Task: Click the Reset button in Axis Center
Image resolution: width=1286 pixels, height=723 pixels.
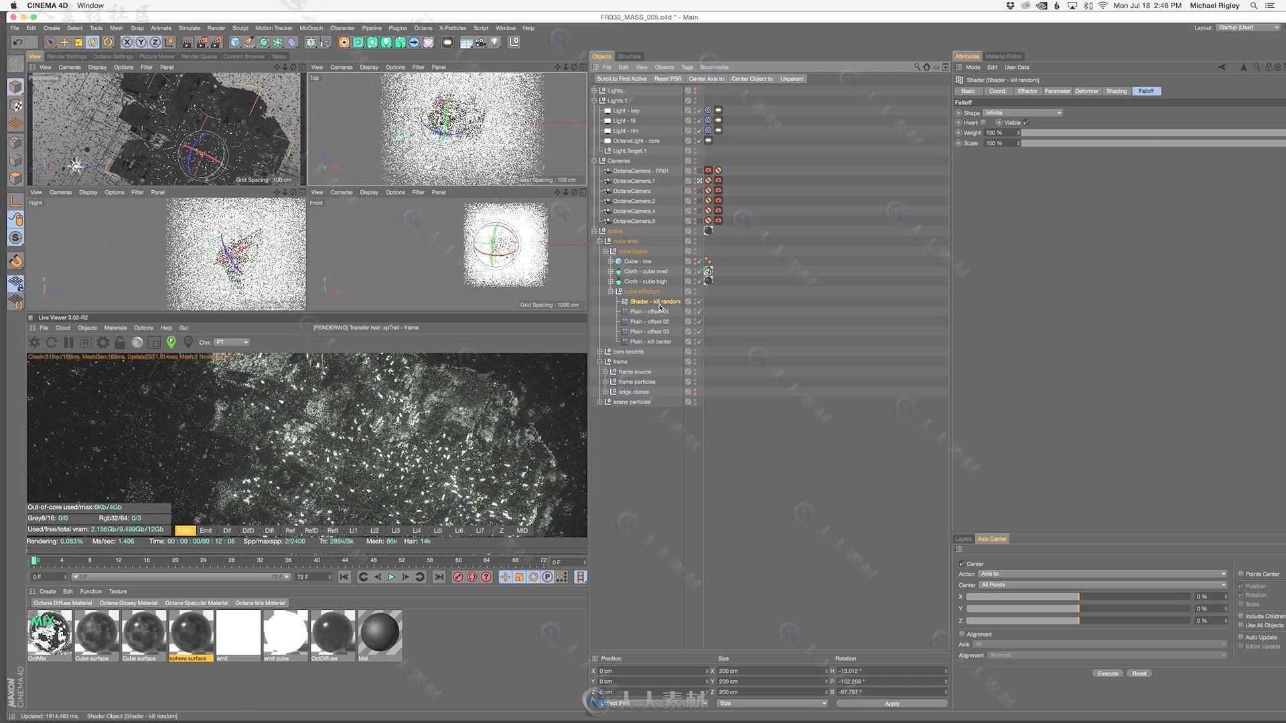Action: coord(1139,673)
